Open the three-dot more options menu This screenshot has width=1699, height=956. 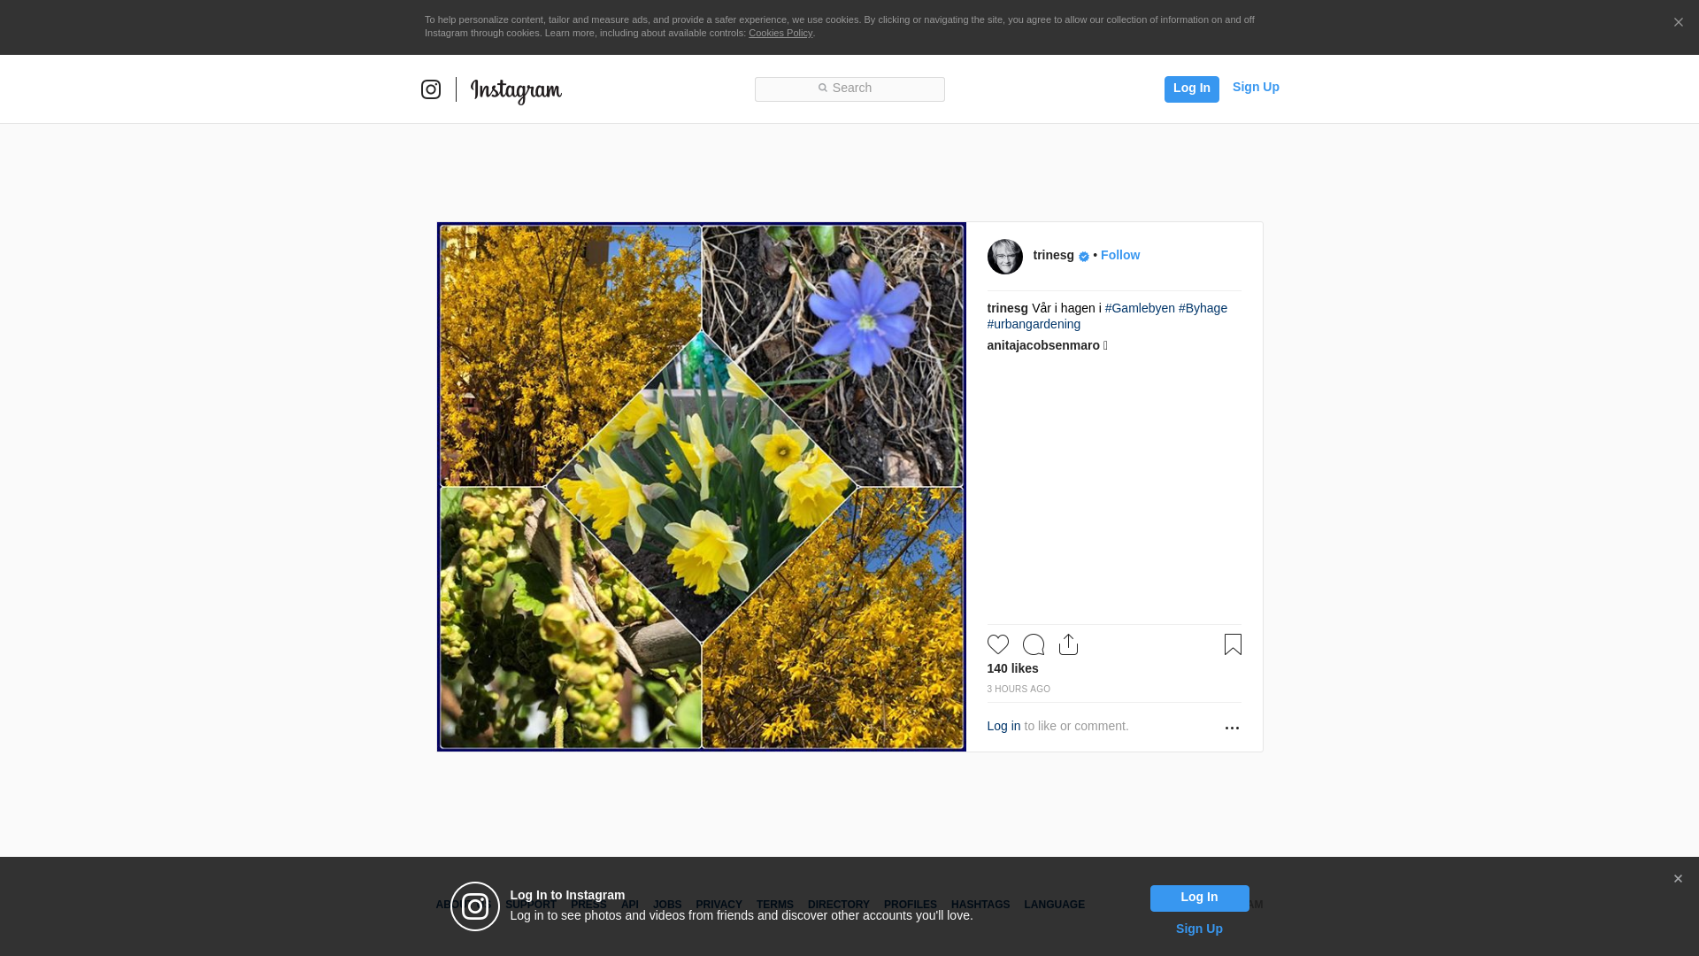pos(1232,728)
